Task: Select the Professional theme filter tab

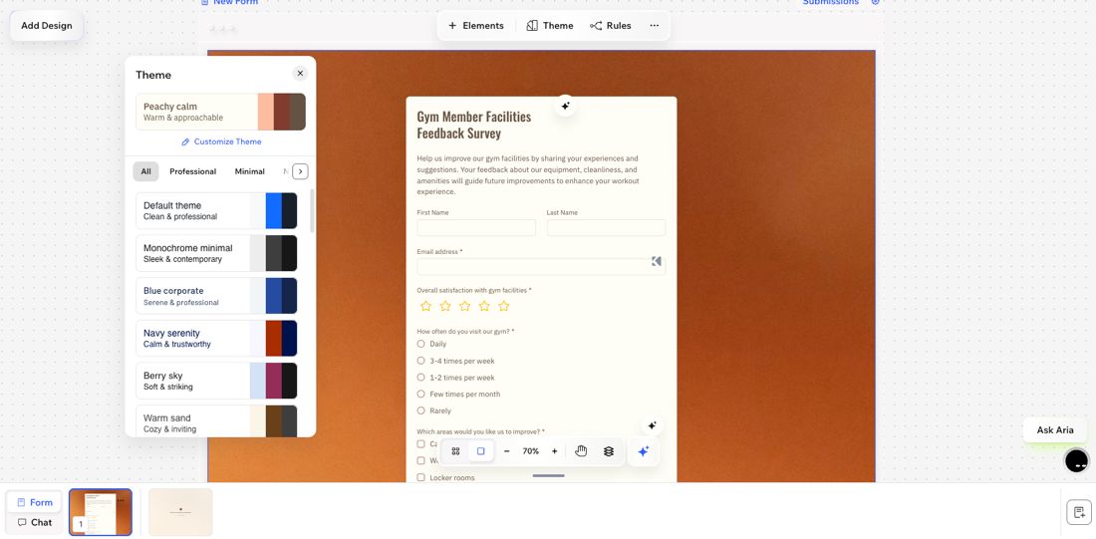Action: (x=193, y=171)
